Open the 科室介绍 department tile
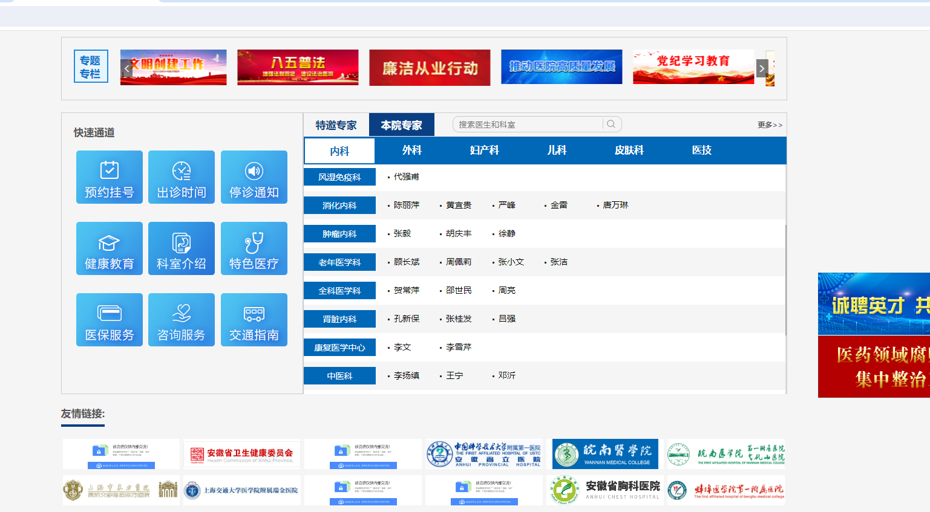This screenshot has height=512, width=930. pos(182,248)
